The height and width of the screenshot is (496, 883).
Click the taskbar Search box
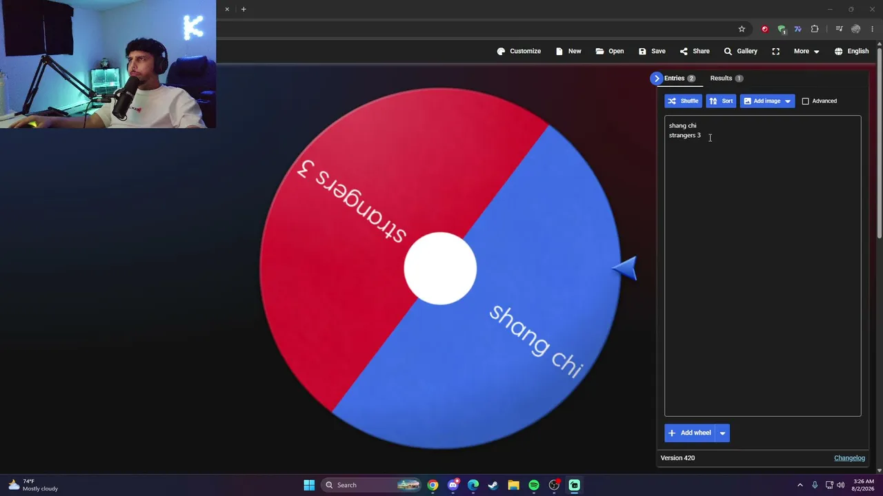pos(373,485)
